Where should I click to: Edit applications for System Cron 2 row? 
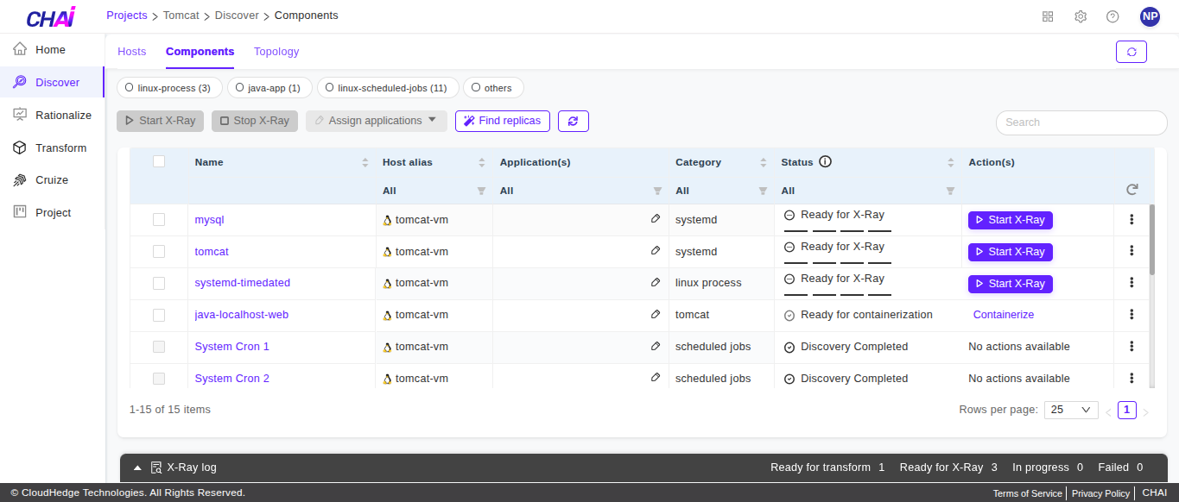coord(656,378)
